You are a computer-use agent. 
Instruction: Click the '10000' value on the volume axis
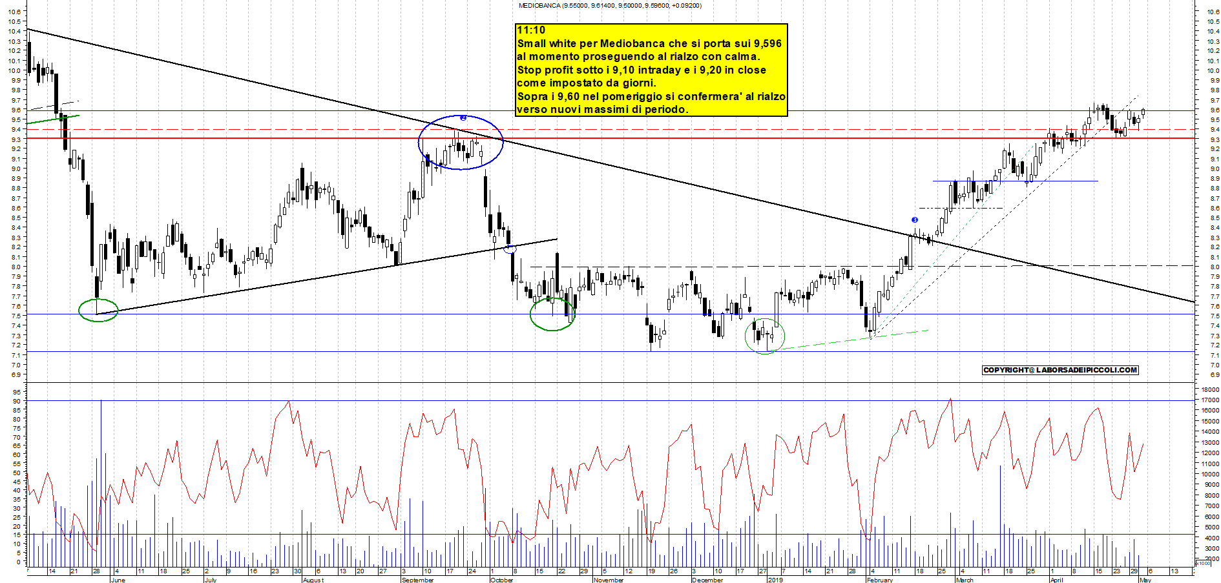coord(1210,475)
